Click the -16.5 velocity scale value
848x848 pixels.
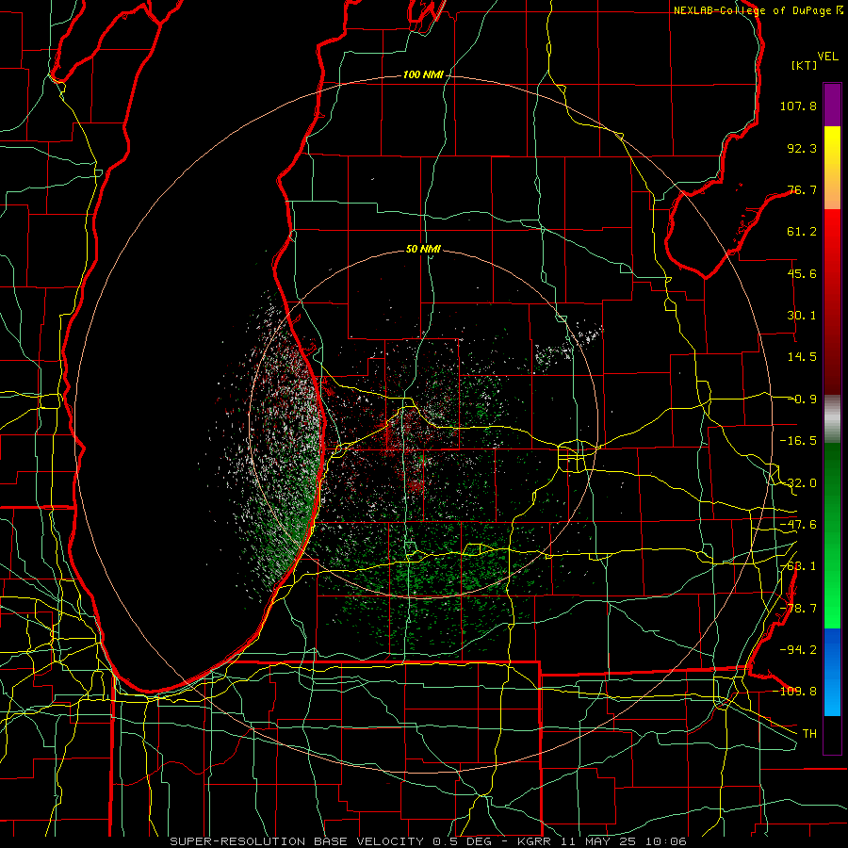pyautogui.click(x=798, y=441)
